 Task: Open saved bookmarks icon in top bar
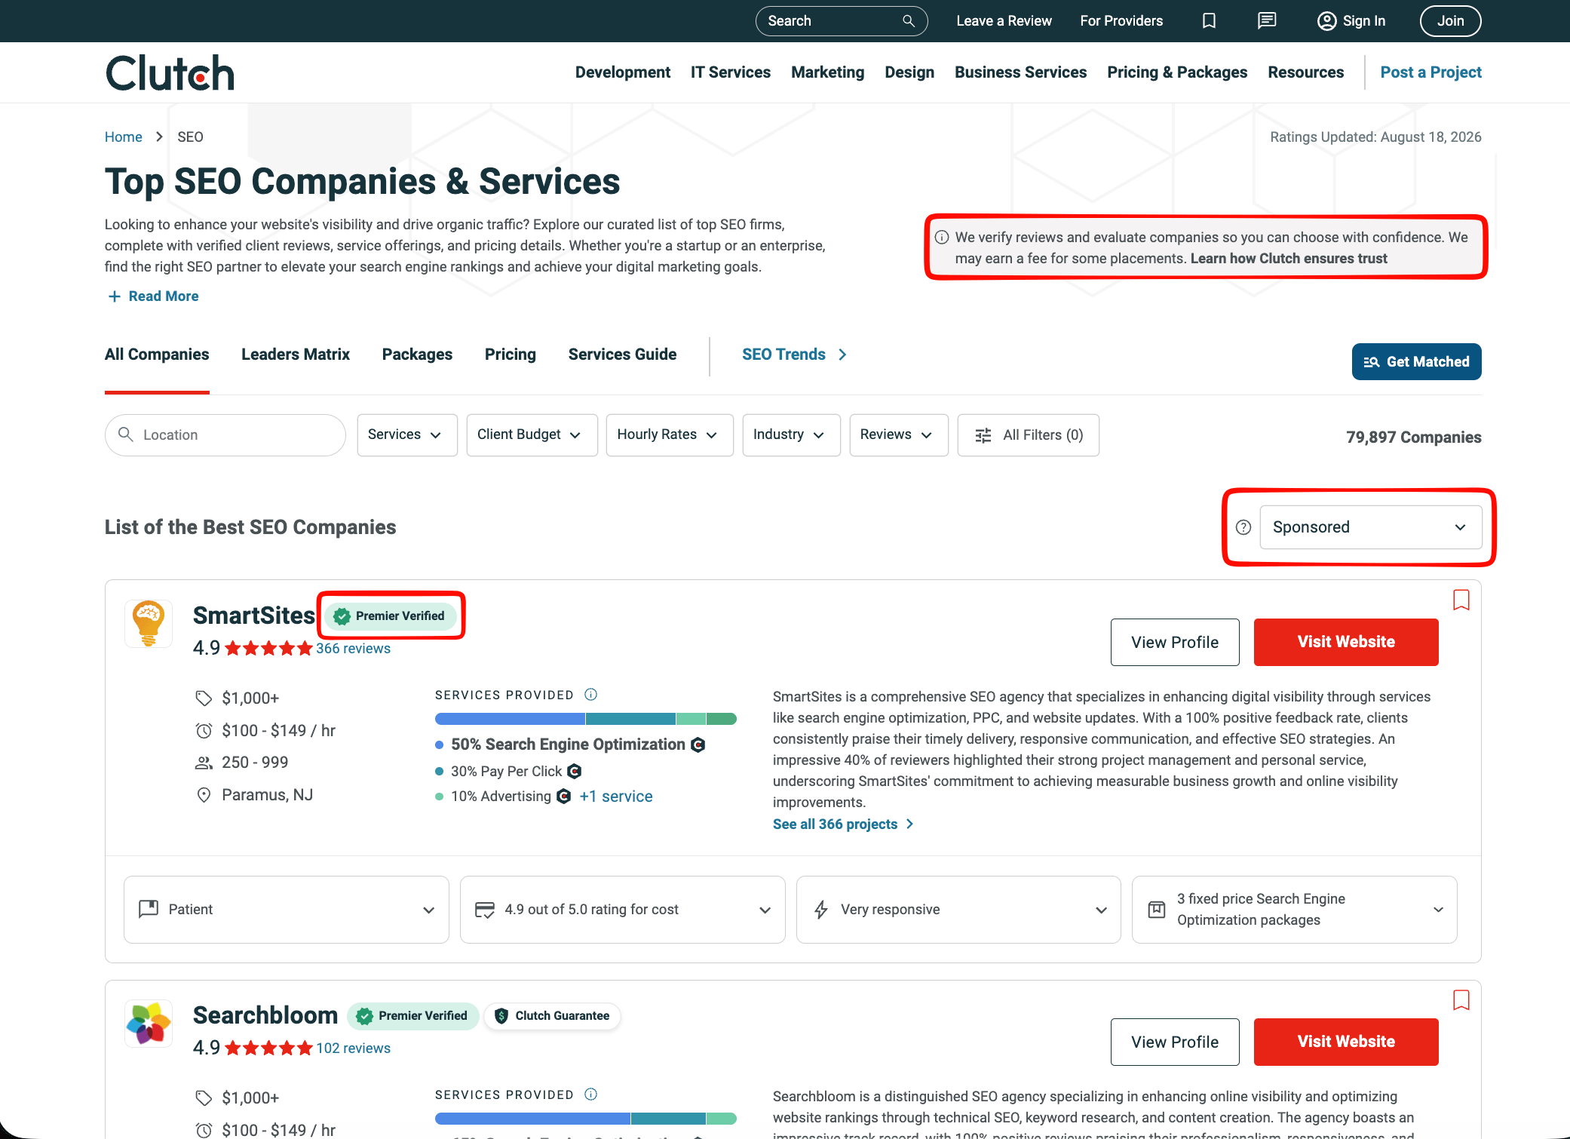[x=1209, y=21]
